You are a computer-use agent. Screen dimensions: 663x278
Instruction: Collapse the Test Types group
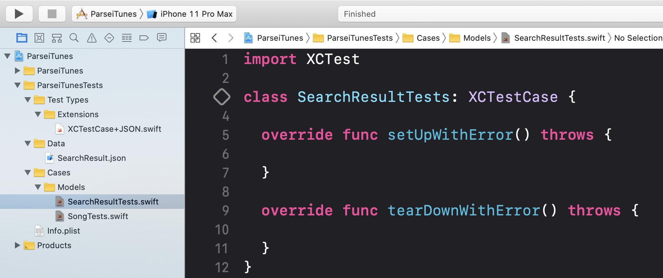coord(28,100)
